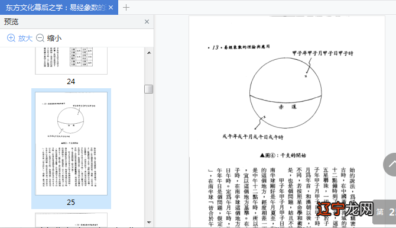Click the 预览 panel title
The width and height of the screenshot is (396, 228).
11,22
